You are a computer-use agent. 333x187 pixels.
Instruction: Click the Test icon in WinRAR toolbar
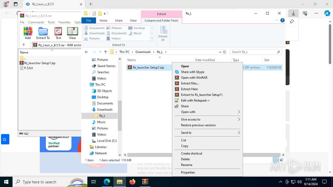pyautogui.click(x=58, y=33)
